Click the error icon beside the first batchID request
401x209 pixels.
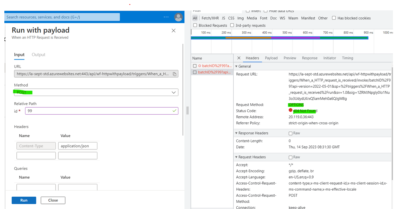click(200, 65)
